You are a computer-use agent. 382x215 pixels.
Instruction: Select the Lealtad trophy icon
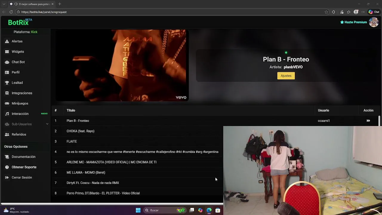tap(7, 83)
